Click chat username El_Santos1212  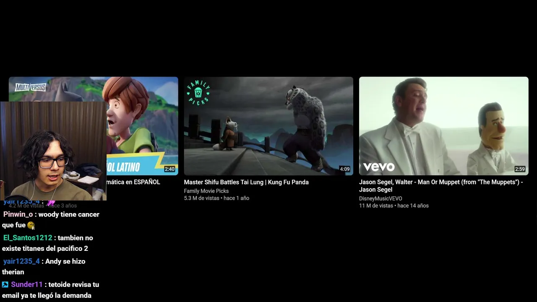point(28,238)
